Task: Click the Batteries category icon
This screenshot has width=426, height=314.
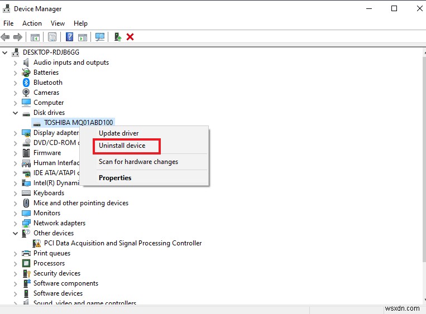Action: click(x=26, y=73)
